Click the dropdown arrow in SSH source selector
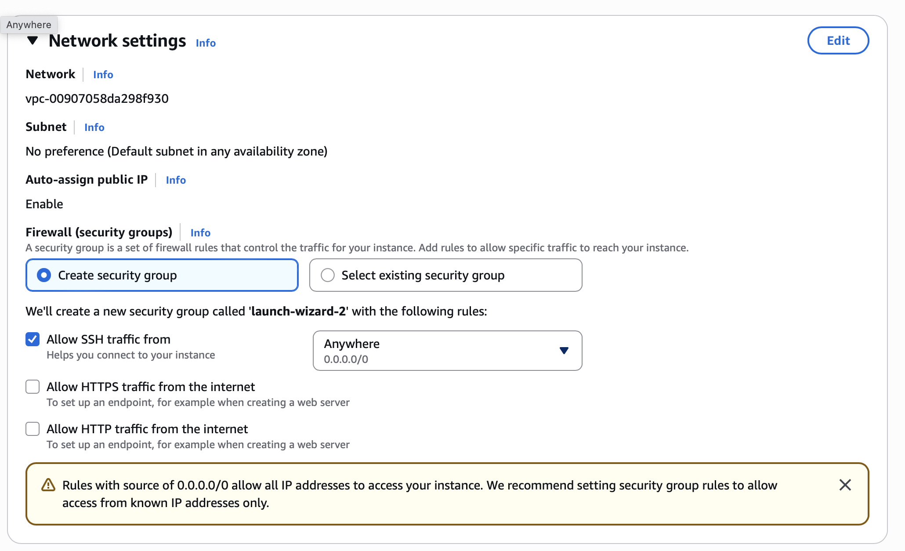Screen dimensions: 905x551 coord(564,351)
